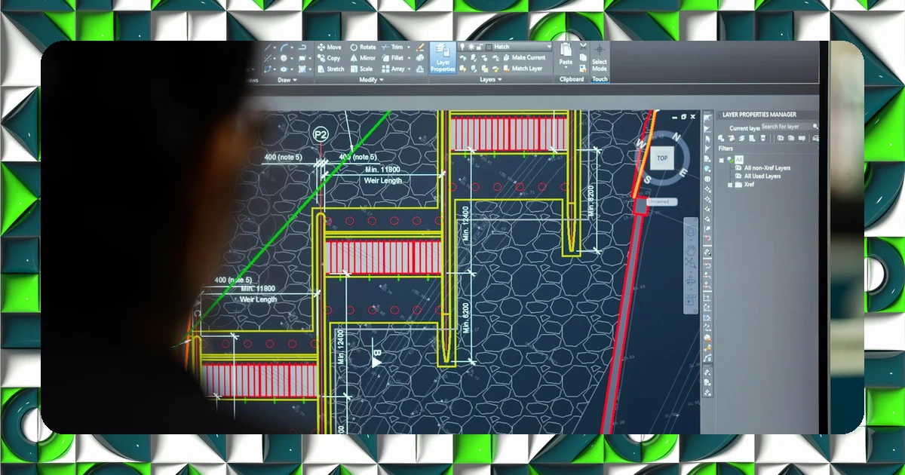Click the Match Layer button
Screen dimensions: 905x475
[521, 69]
